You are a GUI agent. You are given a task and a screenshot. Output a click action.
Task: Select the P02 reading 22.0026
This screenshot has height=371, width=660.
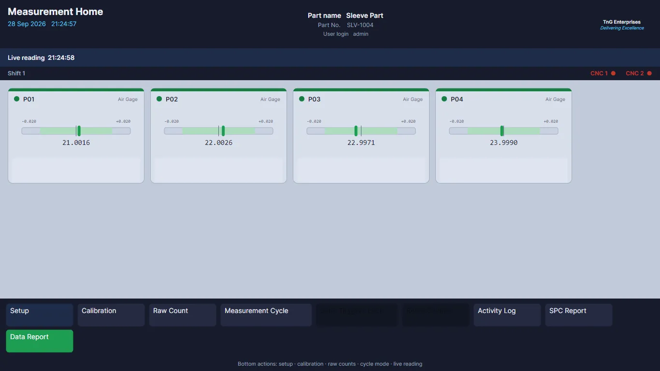click(219, 143)
